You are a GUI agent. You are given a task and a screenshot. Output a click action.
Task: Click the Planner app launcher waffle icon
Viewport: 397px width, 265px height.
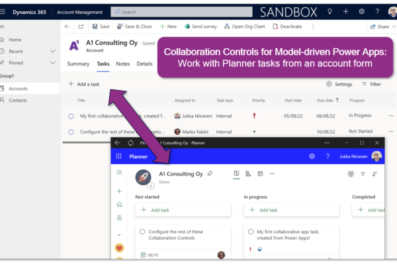[119, 156]
